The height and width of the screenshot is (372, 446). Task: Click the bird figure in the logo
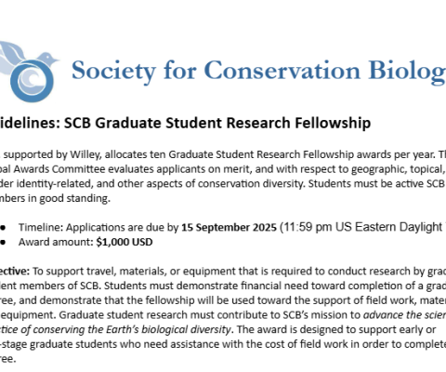point(46,59)
